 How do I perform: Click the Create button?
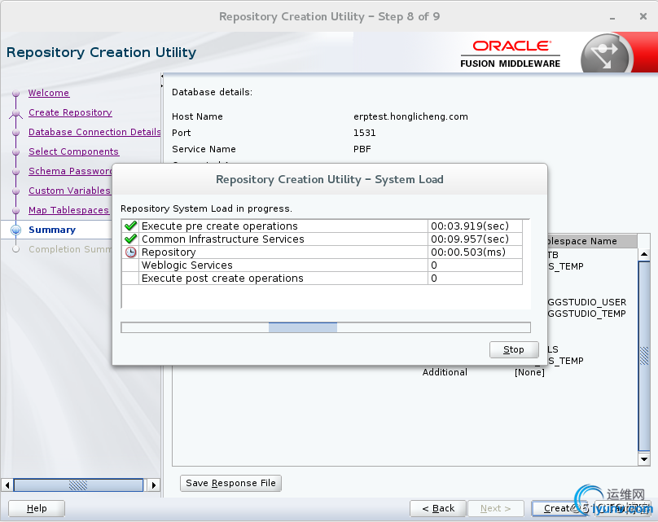click(x=559, y=508)
